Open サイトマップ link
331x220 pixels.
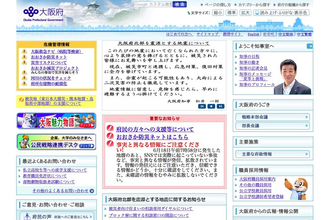coord(208,34)
